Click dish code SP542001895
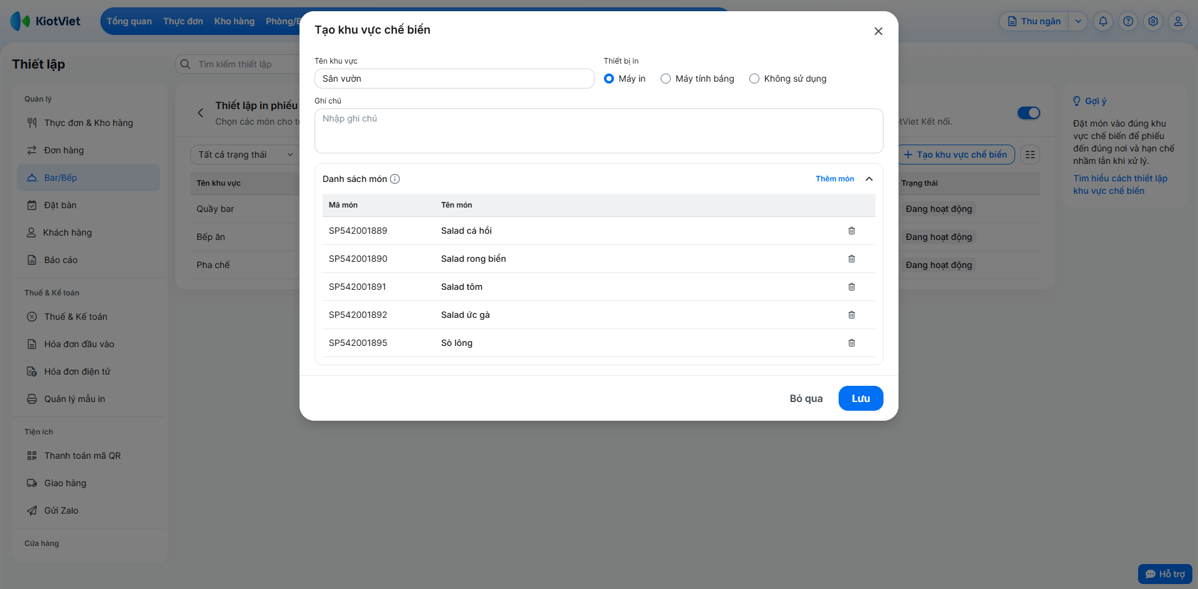The width and height of the screenshot is (1198, 589). pyautogui.click(x=358, y=343)
